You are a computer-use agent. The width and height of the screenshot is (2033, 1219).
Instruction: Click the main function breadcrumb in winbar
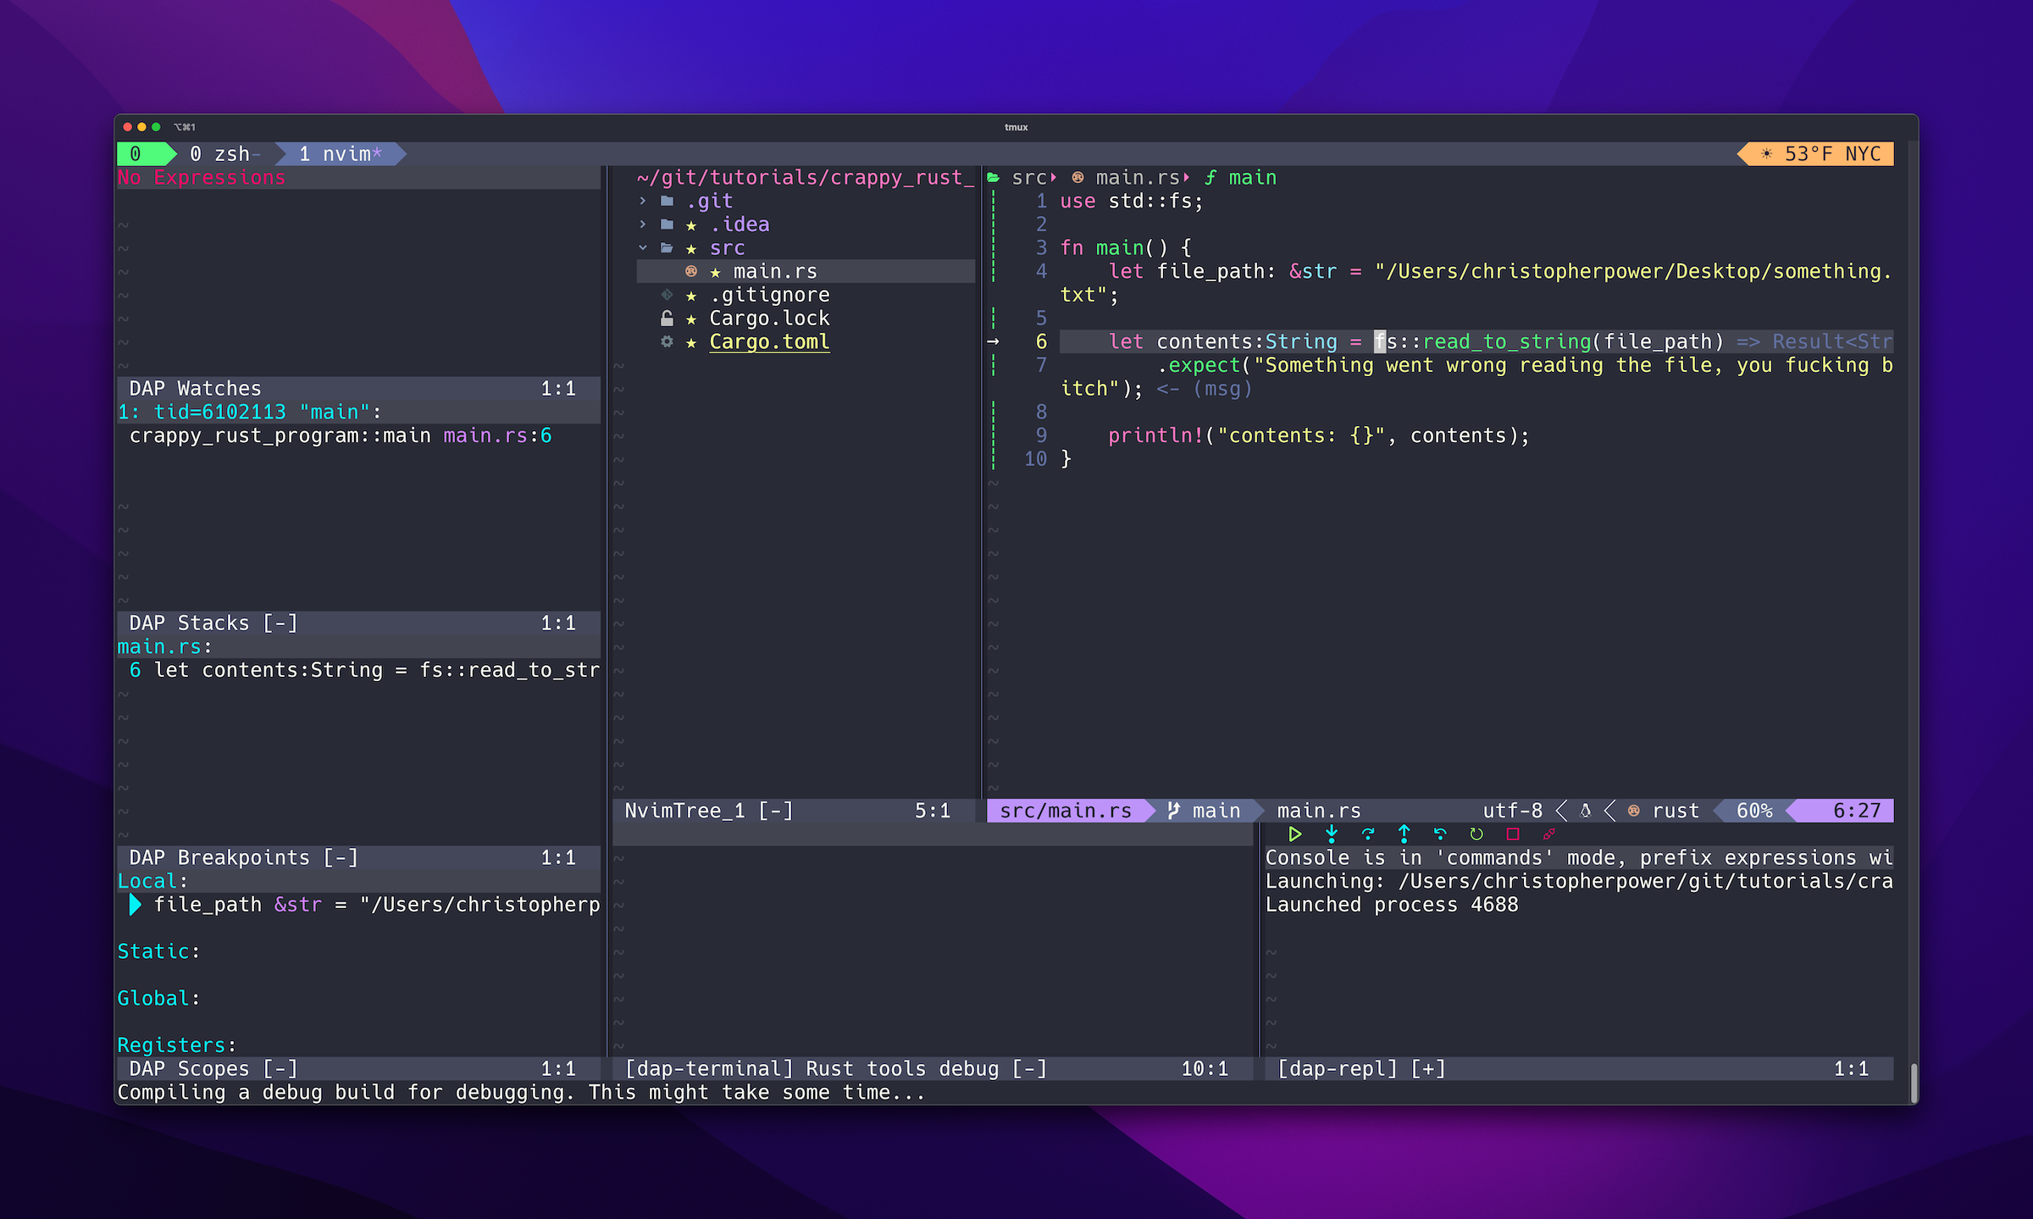[1252, 178]
